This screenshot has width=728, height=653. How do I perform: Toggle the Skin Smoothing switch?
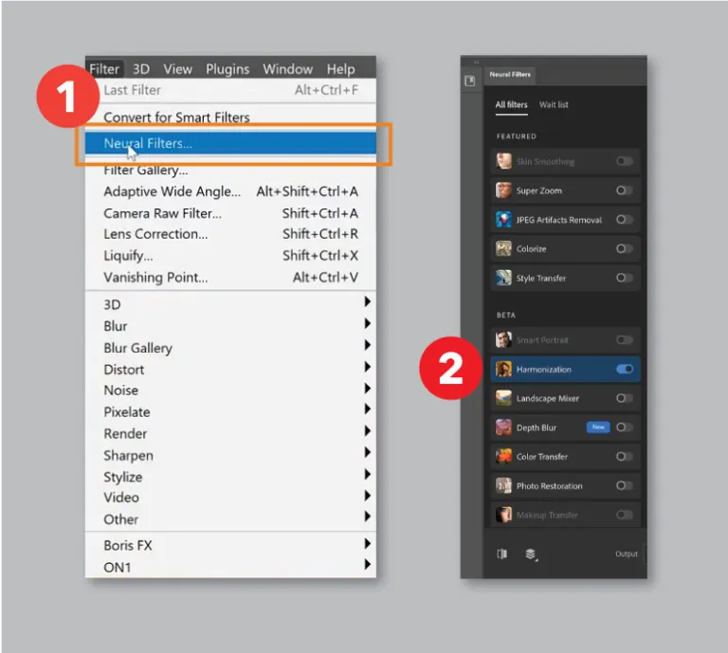click(x=625, y=161)
